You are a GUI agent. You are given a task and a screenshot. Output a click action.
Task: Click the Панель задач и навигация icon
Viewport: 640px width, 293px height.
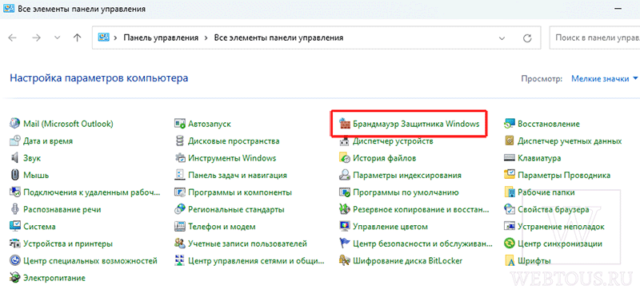[179, 175]
